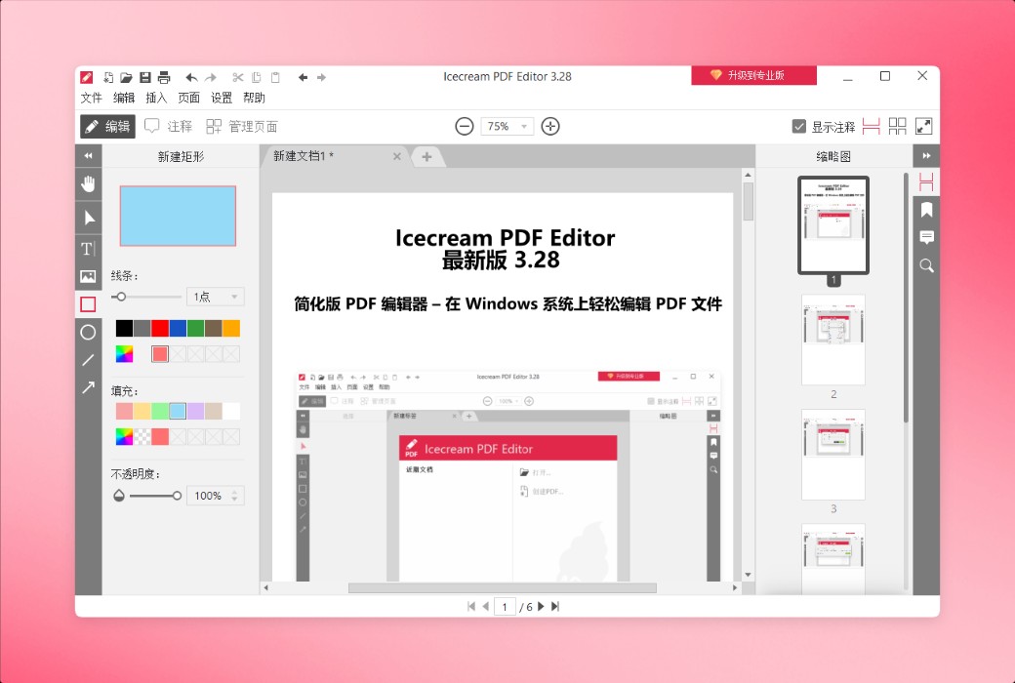Open the 75% zoom level dropdown
Image resolution: width=1015 pixels, height=683 pixels.
tap(507, 126)
